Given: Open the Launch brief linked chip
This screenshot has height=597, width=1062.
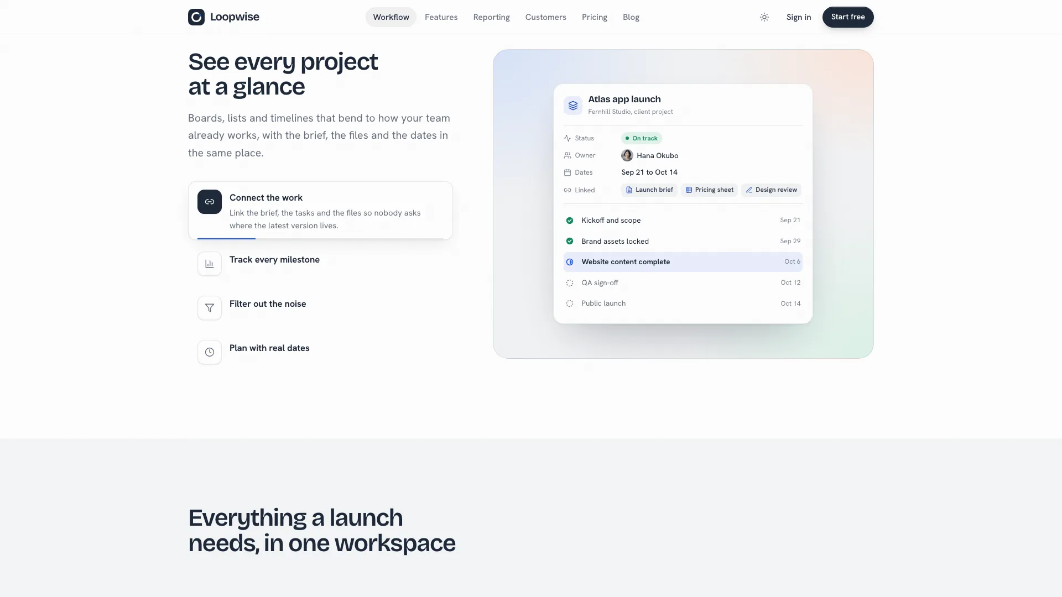Looking at the screenshot, I should click(x=649, y=190).
